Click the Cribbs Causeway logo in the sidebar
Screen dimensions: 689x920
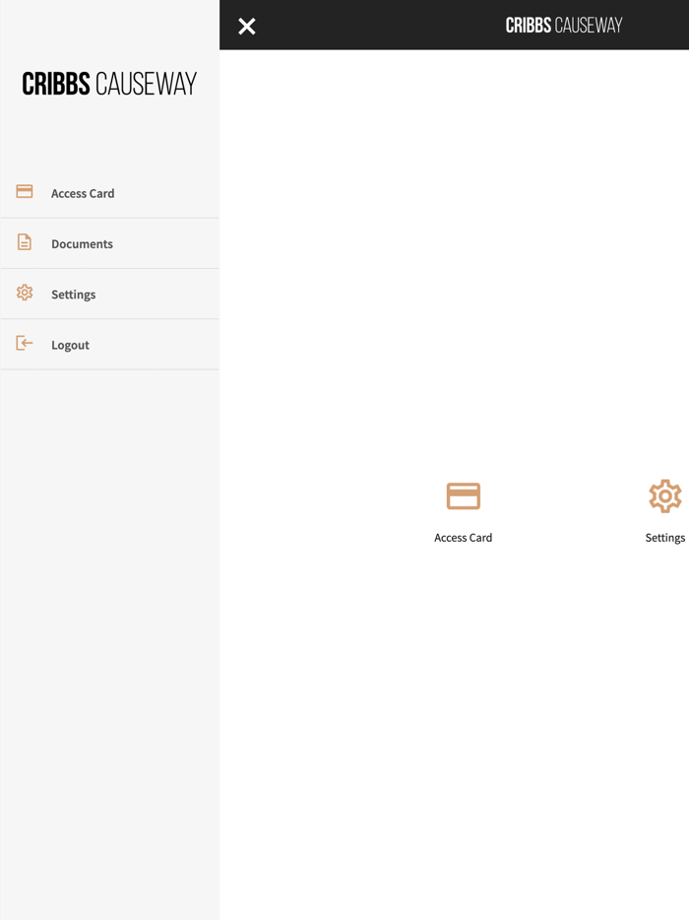click(x=109, y=84)
